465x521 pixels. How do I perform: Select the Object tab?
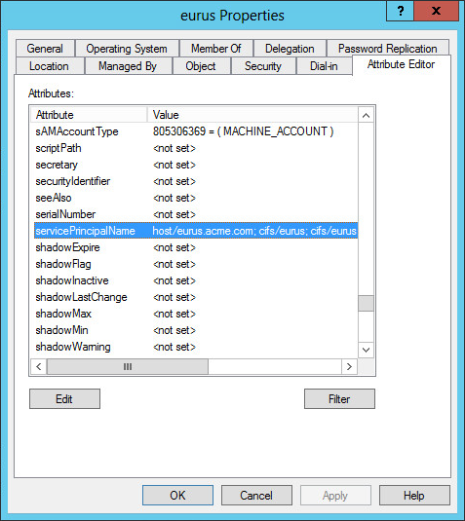tap(201, 66)
